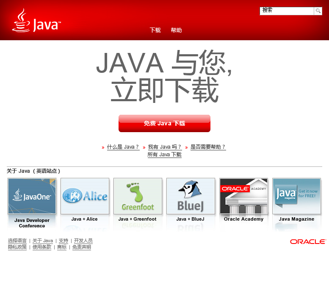329x299 pixels.
Task: Open the 支持 footer link
Action: click(64, 241)
